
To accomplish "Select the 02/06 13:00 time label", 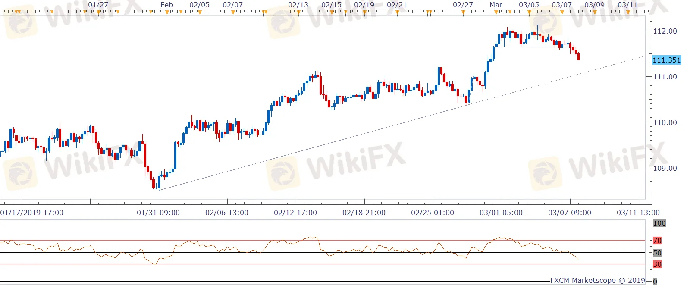I will (x=227, y=213).
